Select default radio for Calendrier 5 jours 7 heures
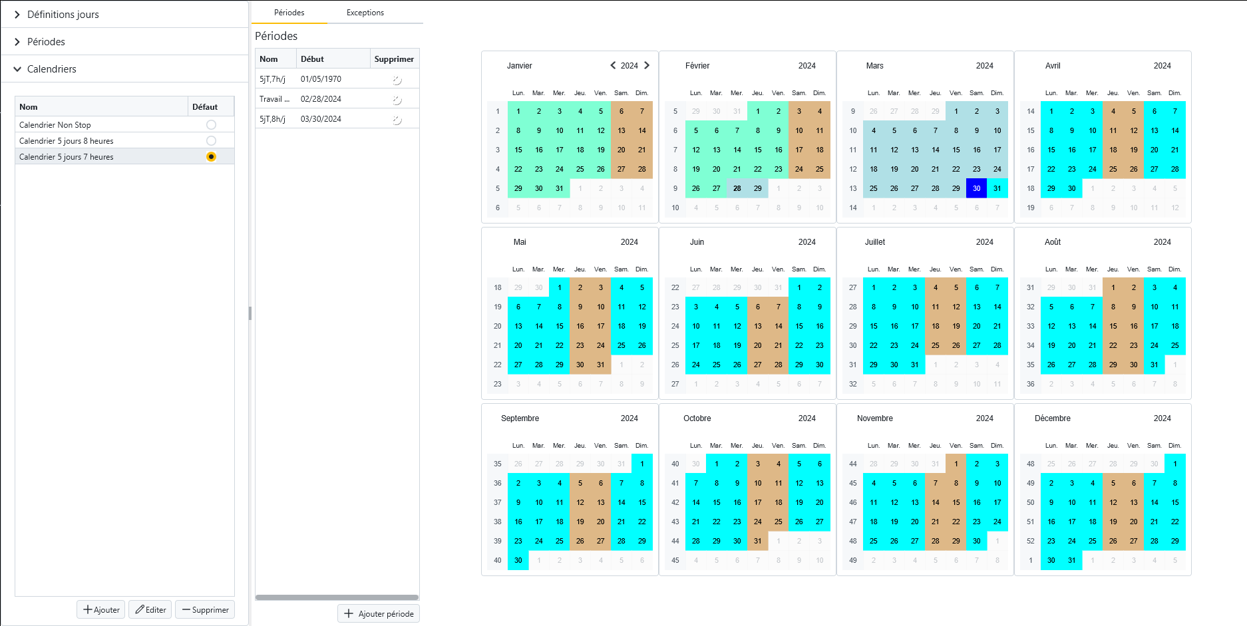 point(211,157)
